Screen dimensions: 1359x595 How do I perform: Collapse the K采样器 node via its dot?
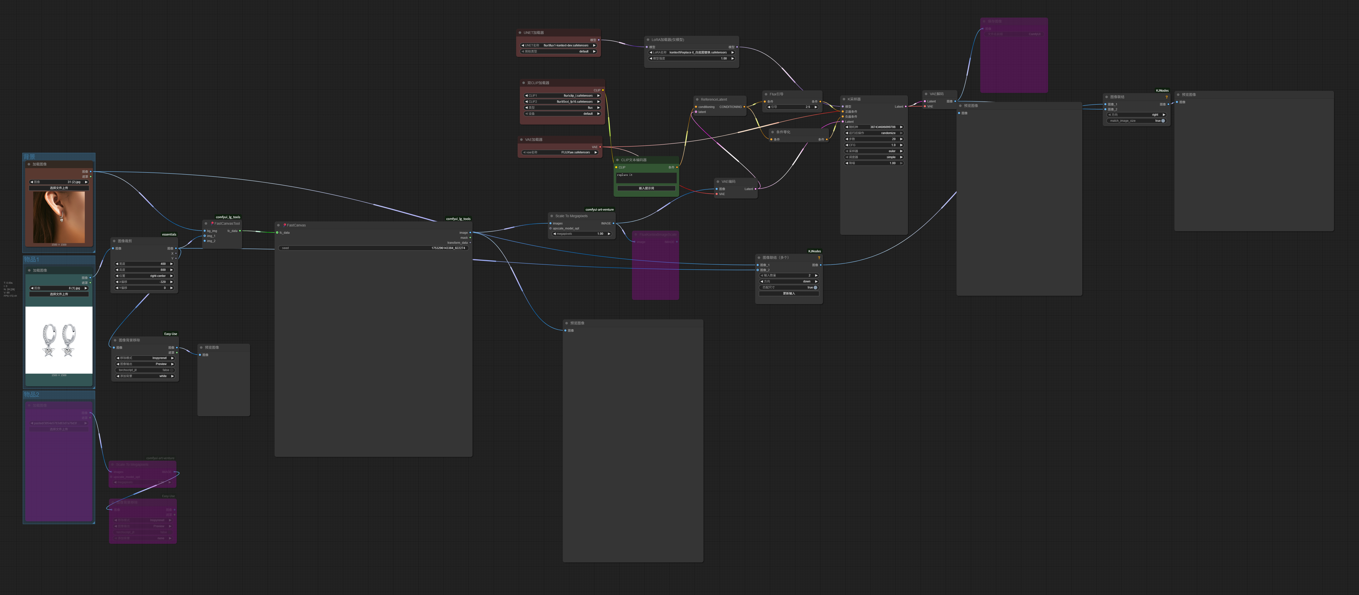tap(844, 99)
